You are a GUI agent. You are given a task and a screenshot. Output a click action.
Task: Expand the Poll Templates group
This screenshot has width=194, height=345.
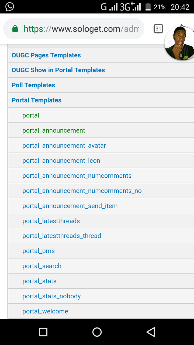[33, 85]
